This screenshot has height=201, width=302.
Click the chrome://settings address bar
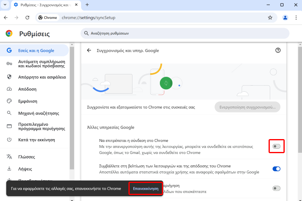click(x=161, y=18)
